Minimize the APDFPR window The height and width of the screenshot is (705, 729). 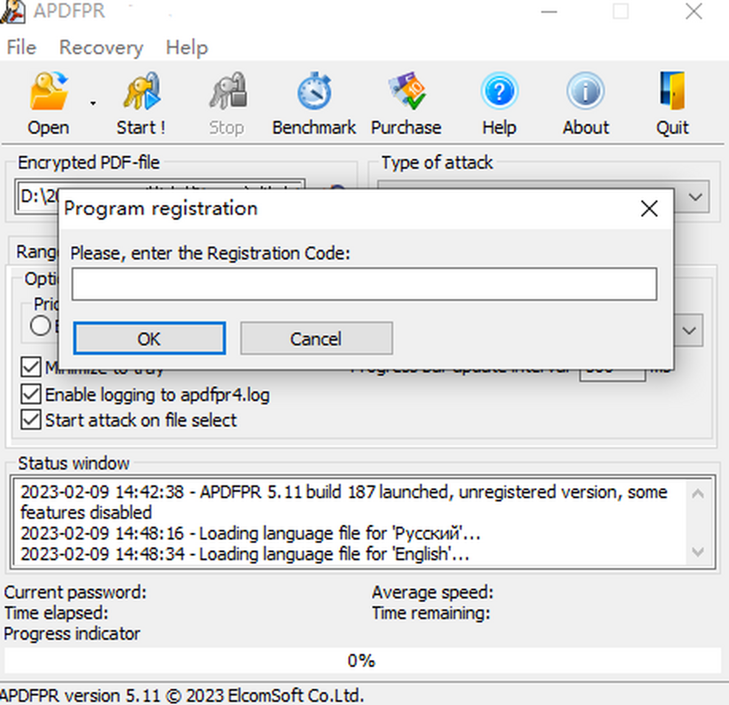coord(549,12)
